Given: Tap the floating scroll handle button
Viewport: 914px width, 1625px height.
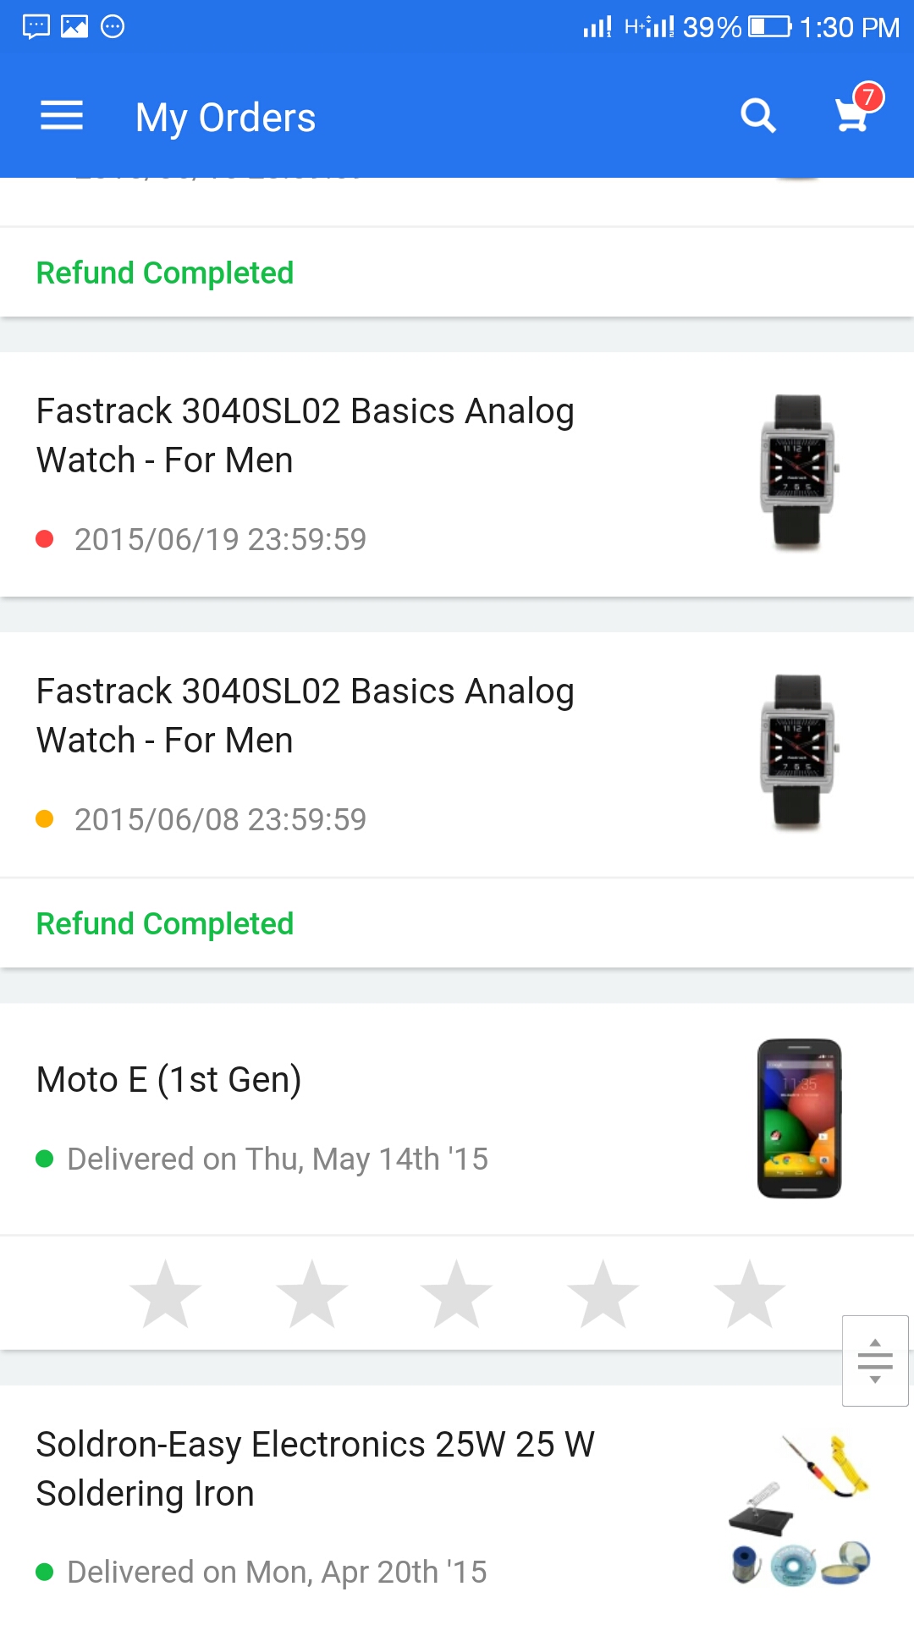Looking at the screenshot, I should [875, 1360].
